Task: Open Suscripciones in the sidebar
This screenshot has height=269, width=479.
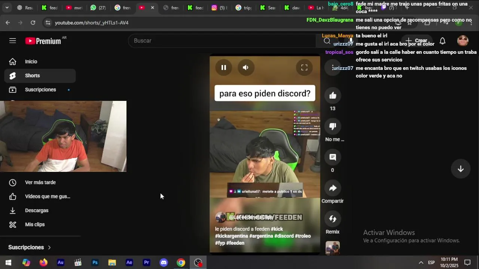Action: point(40,90)
